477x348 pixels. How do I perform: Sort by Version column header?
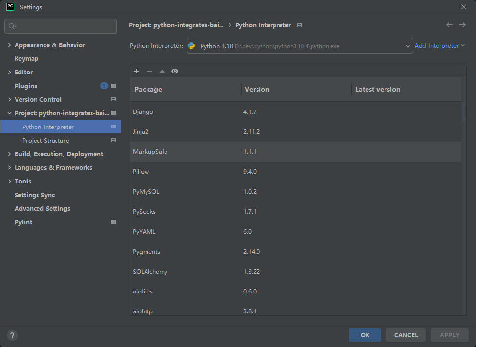[x=296, y=89]
